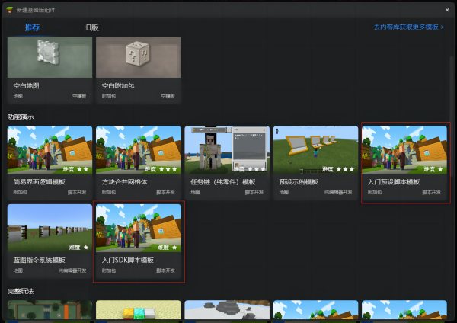Screen dimensions: 457x323
Task: Click the 空白附加包 title text
Action: pyautogui.click(x=118, y=86)
